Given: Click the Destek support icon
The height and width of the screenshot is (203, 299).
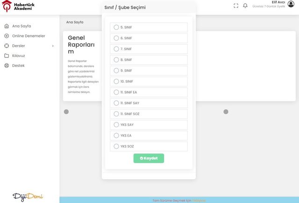Looking at the screenshot, I should point(7,65).
